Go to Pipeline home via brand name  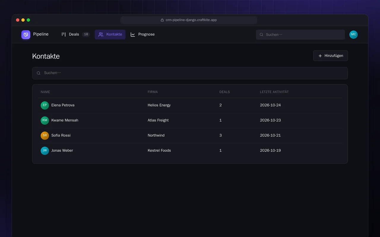tap(41, 34)
